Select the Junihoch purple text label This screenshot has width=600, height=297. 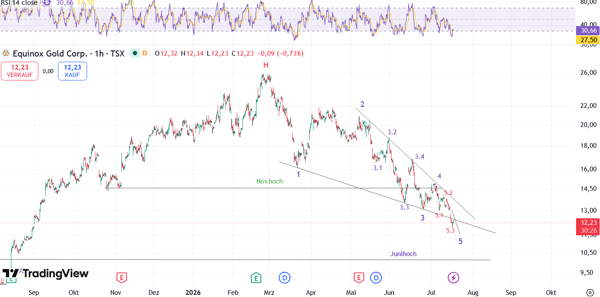tap(403, 254)
